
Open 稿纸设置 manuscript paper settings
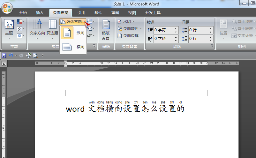106,30
